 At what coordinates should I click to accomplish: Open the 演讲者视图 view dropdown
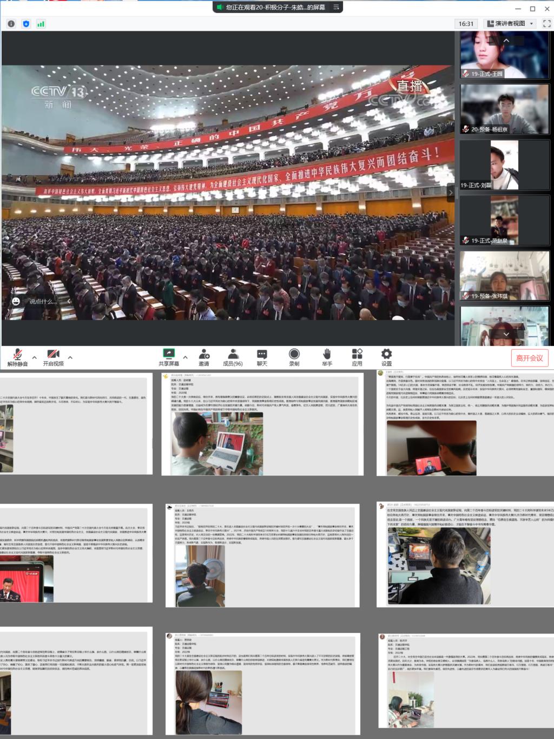click(x=510, y=24)
